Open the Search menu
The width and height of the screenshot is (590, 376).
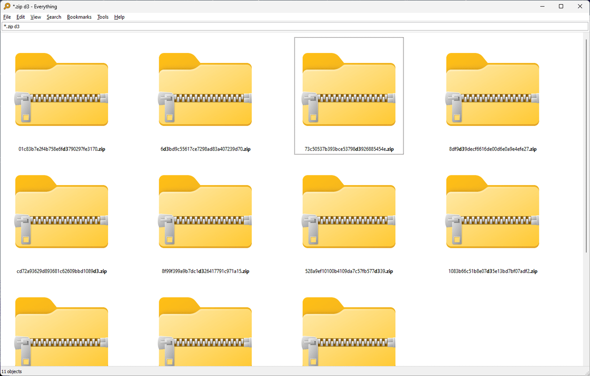(54, 17)
